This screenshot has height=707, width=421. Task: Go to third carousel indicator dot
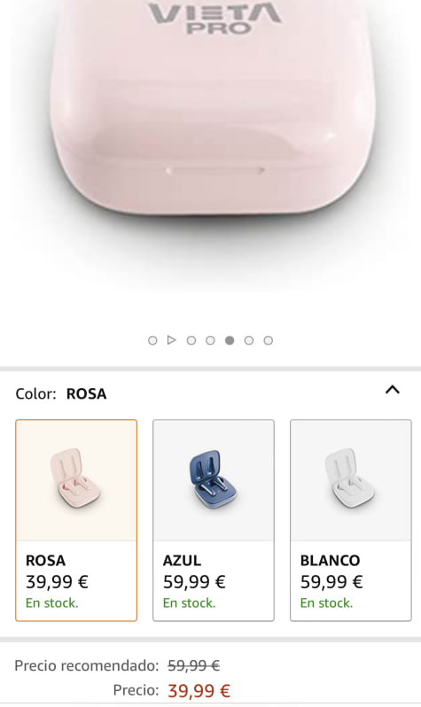pos(191,340)
